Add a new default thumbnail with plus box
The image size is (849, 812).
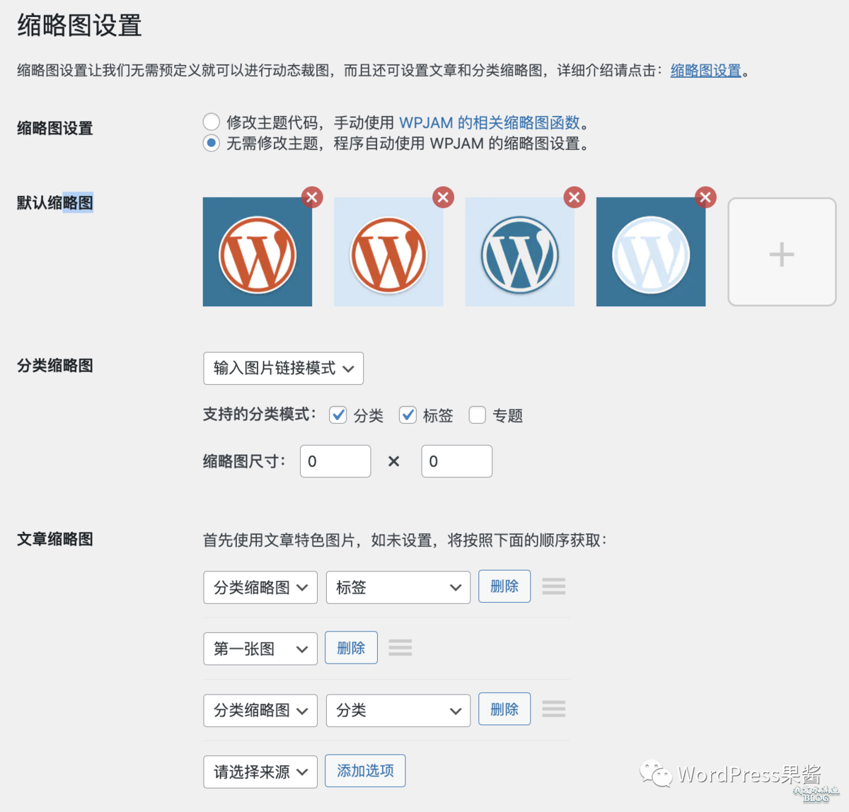pyautogui.click(x=782, y=252)
